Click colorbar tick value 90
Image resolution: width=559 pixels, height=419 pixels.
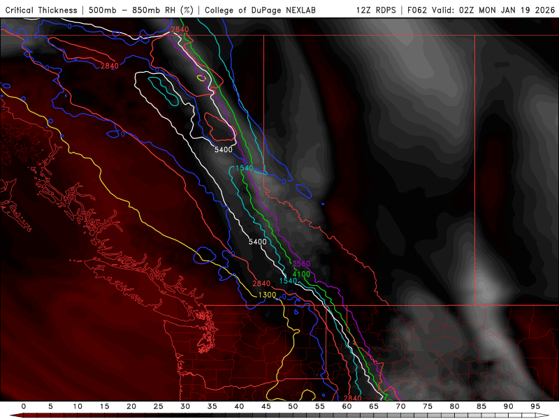point(508,406)
